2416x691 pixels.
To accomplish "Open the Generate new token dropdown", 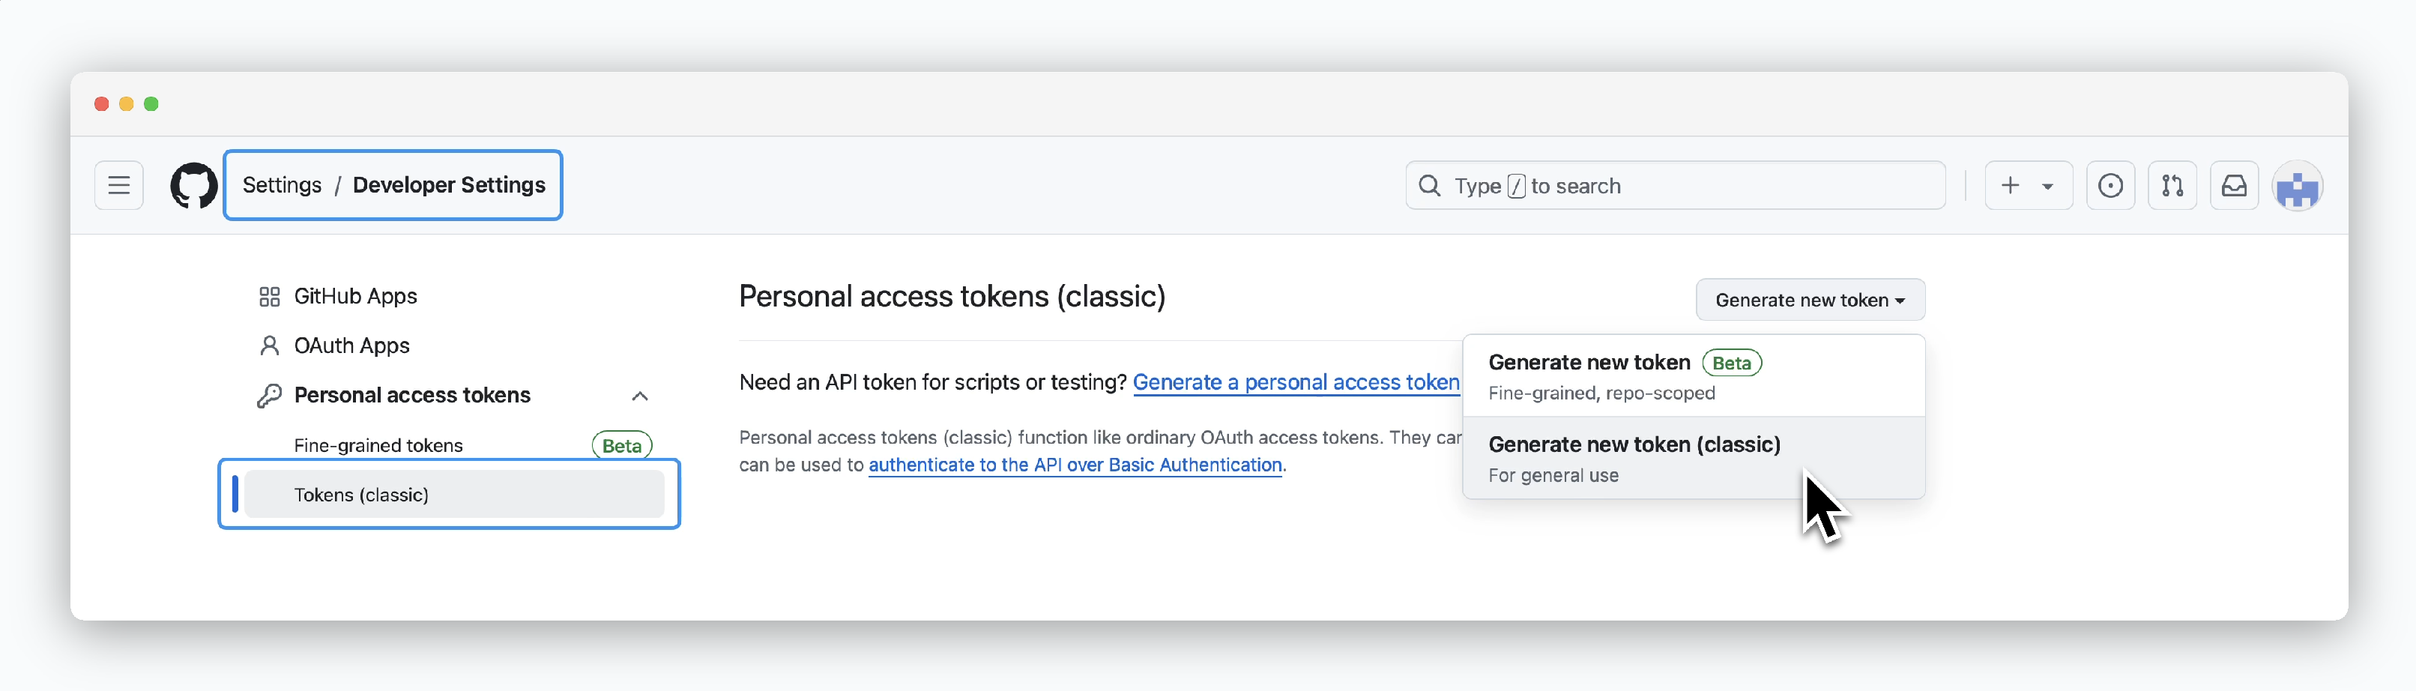I will [1810, 300].
